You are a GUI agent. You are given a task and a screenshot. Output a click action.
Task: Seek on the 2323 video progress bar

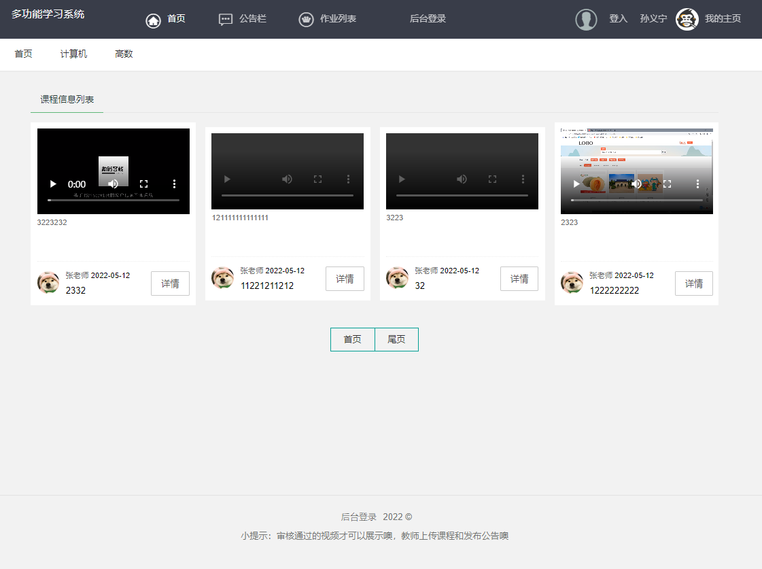(x=637, y=200)
